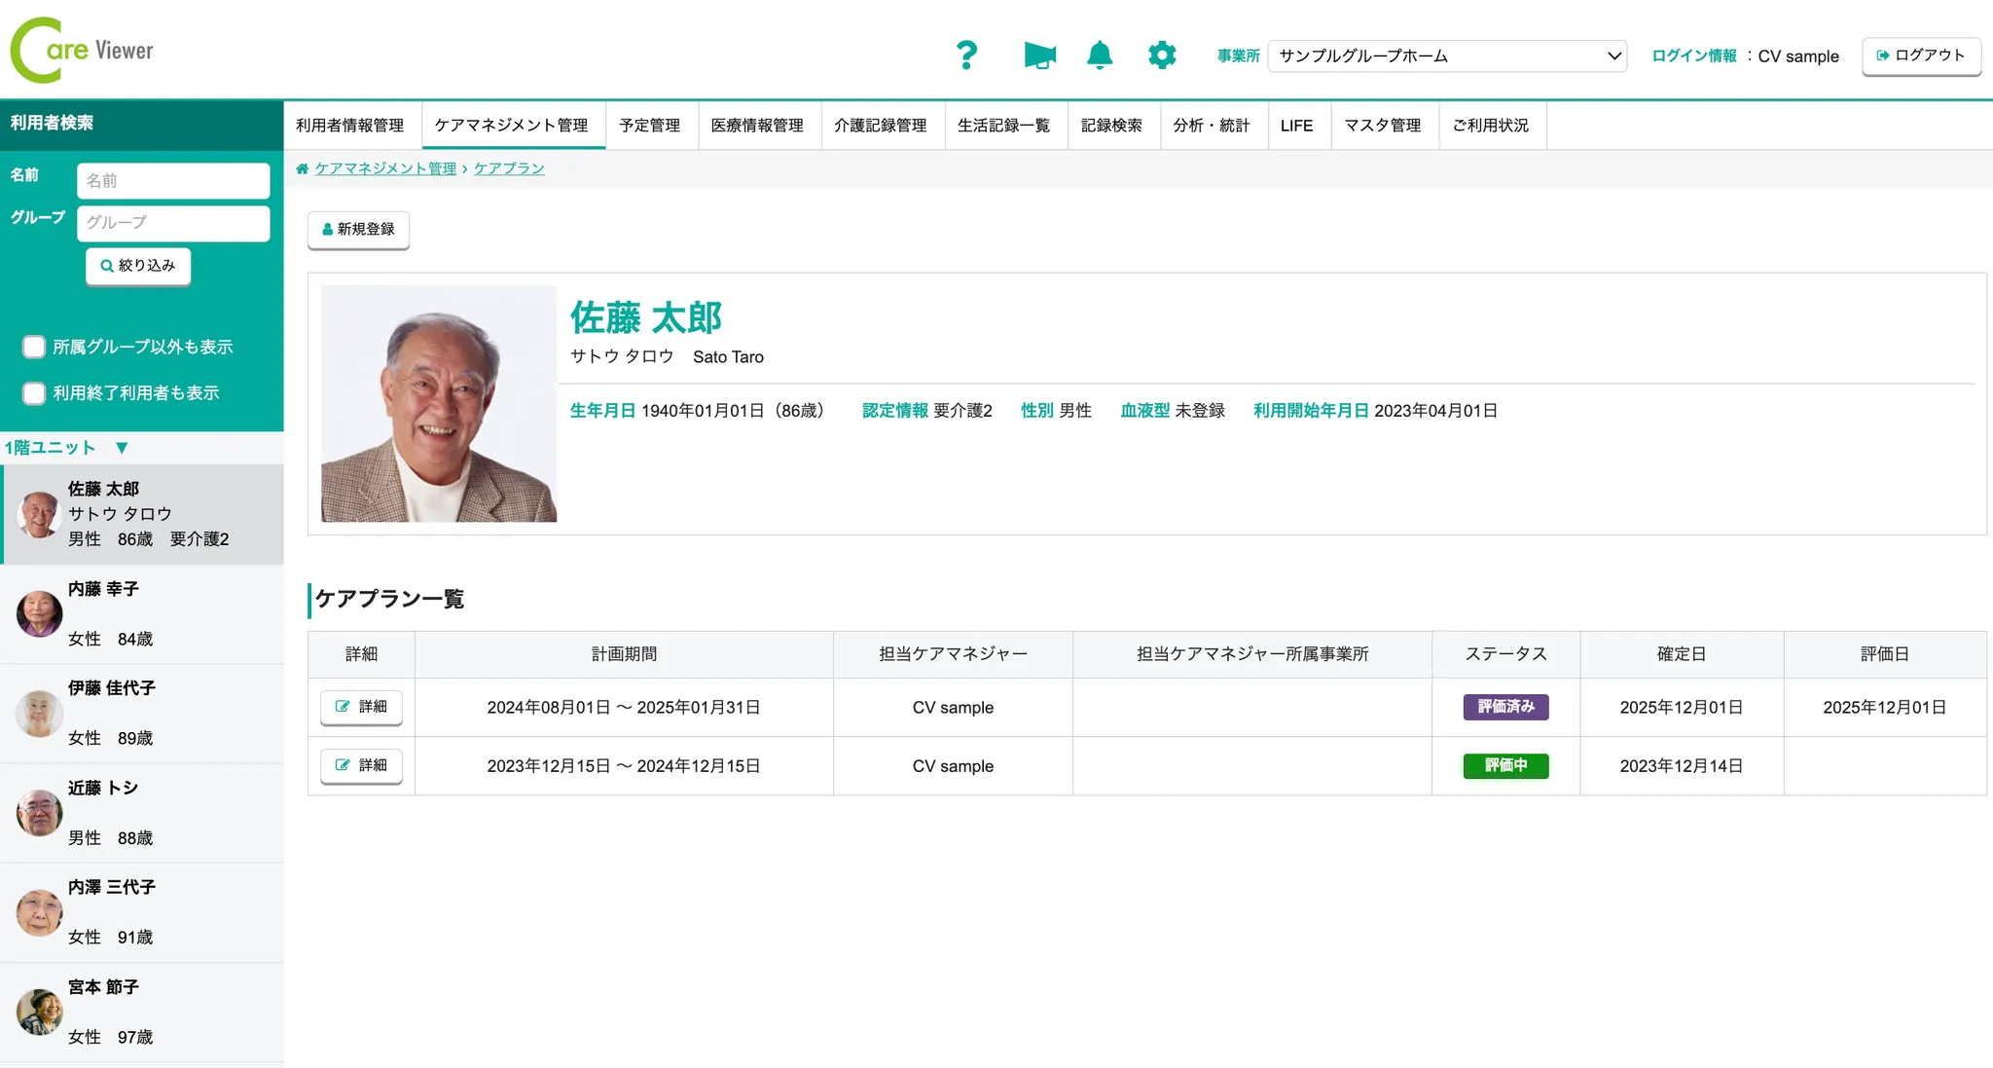Image resolution: width=1993 pixels, height=1068 pixels.
Task: Click the 計画期間 column header
Action: tap(624, 654)
